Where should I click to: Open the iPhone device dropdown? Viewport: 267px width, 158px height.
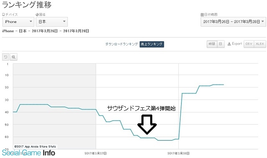18,22
